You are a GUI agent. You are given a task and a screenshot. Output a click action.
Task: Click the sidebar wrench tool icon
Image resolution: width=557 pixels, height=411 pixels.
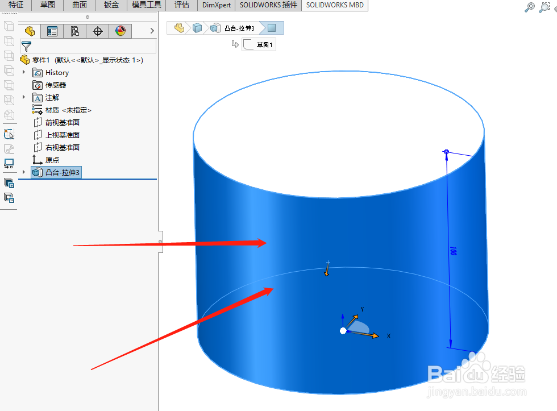(x=9, y=149)
